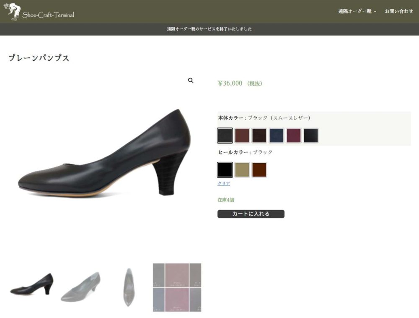Viewport: 419px width, 318px height.
Task: Select the dark brown body color swatch
Action: tap(259, 135)
